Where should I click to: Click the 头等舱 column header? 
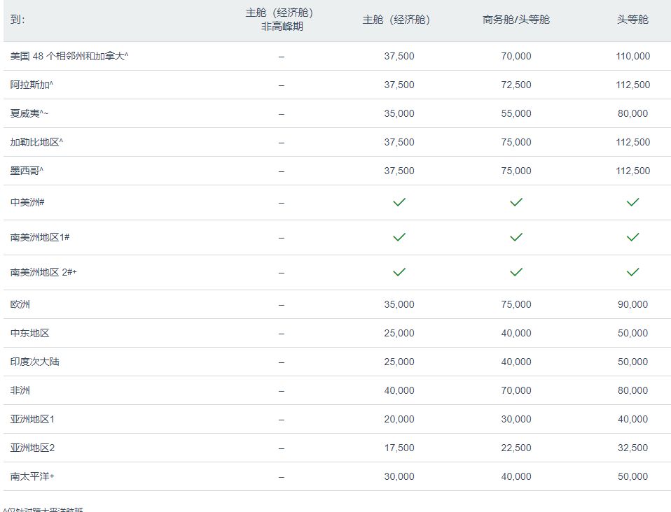[x=632, y=20]
